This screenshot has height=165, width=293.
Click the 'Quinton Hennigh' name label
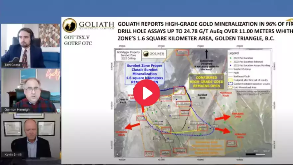click(x=17, y=109)
